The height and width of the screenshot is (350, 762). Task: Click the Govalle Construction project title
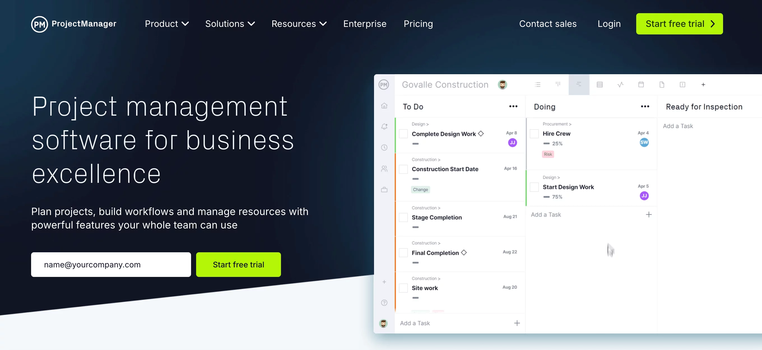point(445,85)
